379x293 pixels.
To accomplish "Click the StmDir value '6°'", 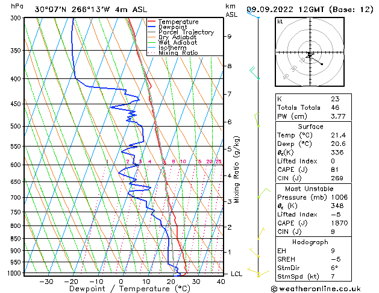I will (334, 268).
